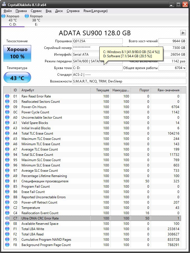Click the Raw-значения column header

(x=166, y=90)
